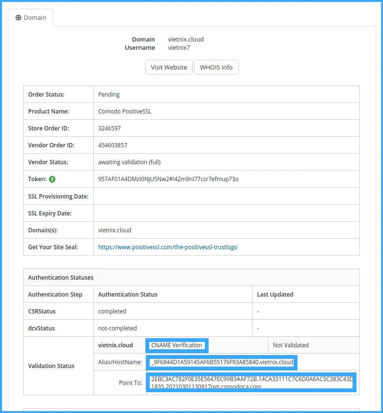This screenshot has width=383, height=413.
Task: Select the Point To comodoca.com value
Action: click(251, 383)
